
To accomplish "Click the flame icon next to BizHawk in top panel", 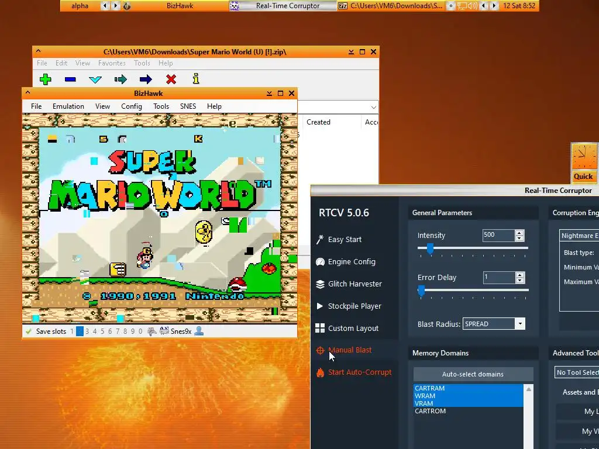I will [127, 6].
